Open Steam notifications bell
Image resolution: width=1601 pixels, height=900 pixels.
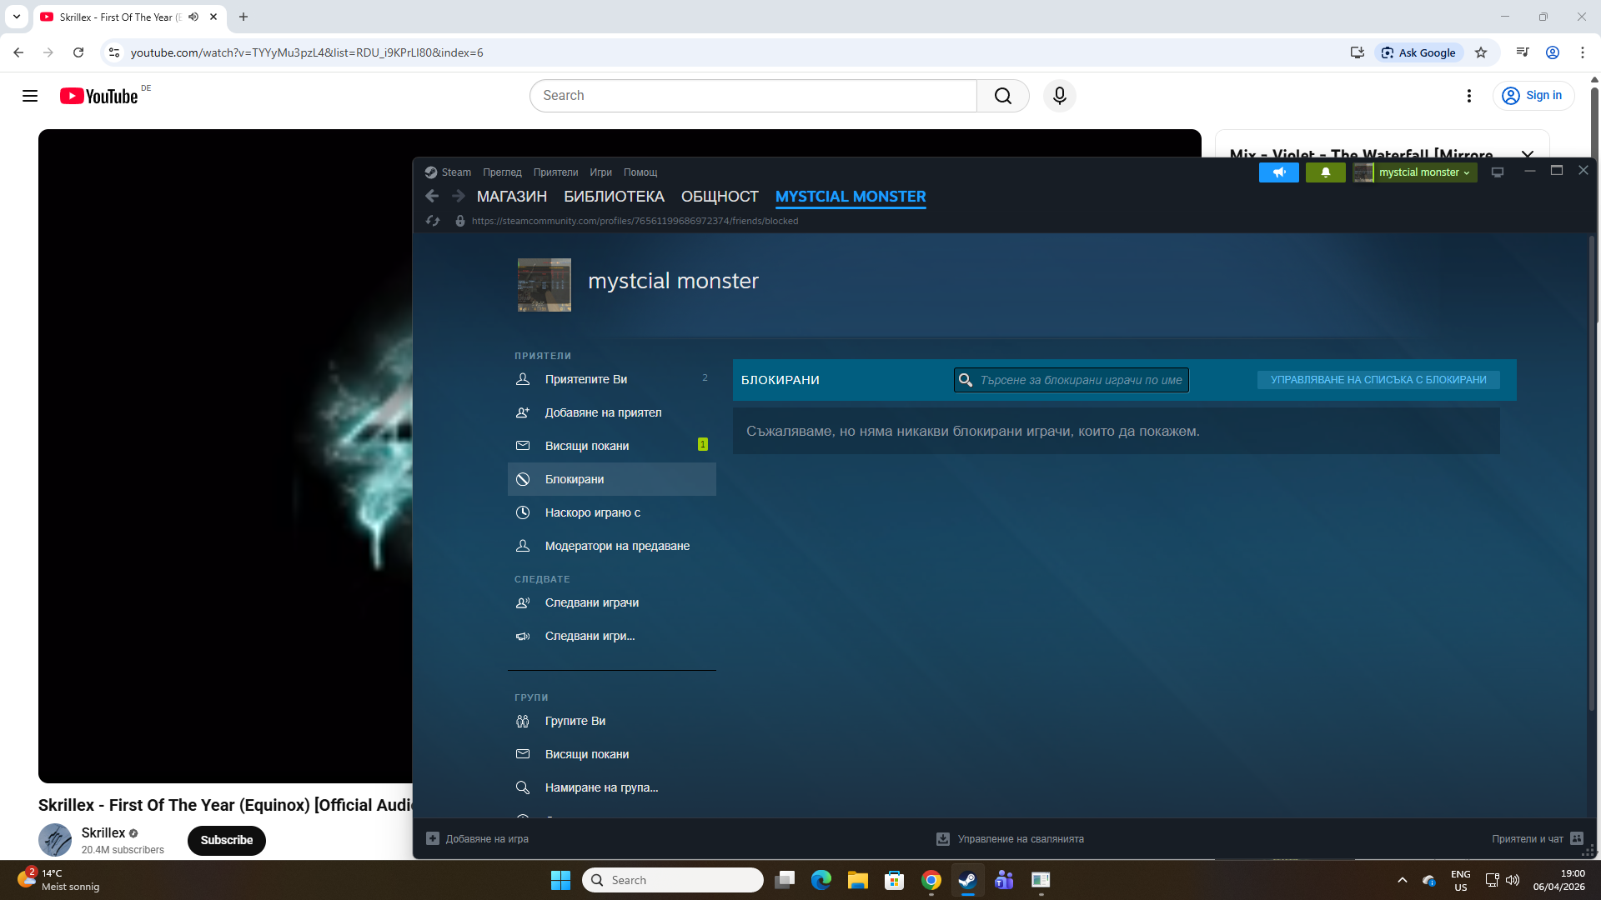pos(1325,172)
